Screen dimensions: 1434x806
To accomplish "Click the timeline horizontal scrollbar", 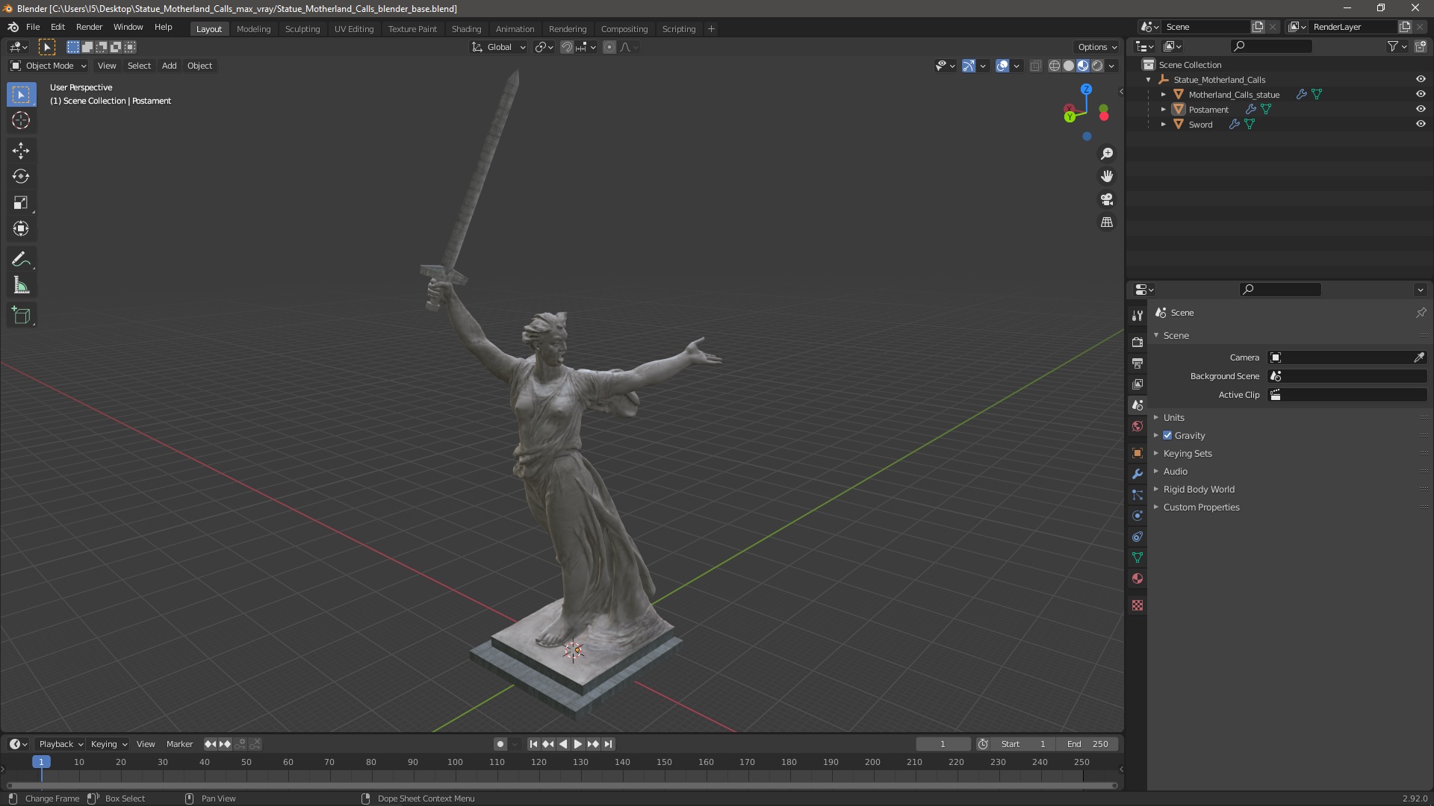I will point(562,785).
